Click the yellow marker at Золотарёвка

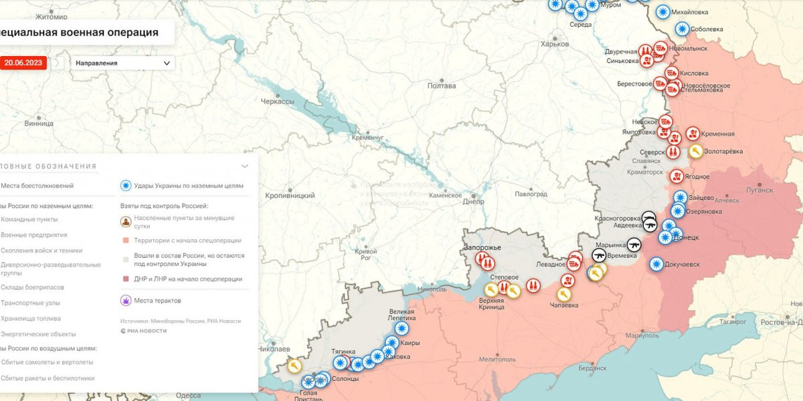click(x=696, y=152)
